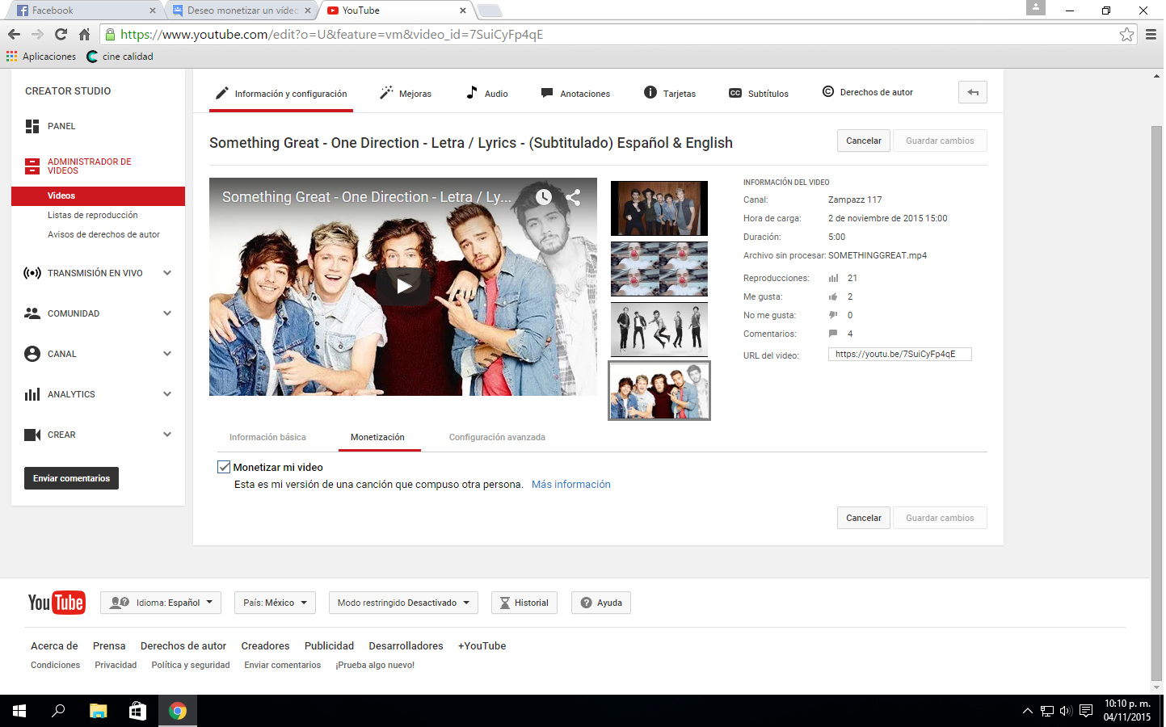Viewport: 1166px width, 727px height.
Task: Play the Something Great video
Action: tap(403, 285)
